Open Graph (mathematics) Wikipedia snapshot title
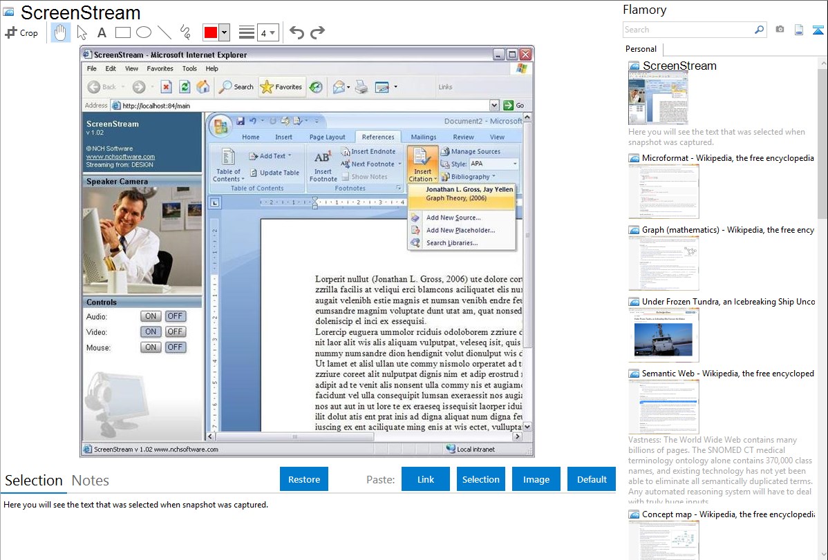828x560 pixels. point(728,230)
